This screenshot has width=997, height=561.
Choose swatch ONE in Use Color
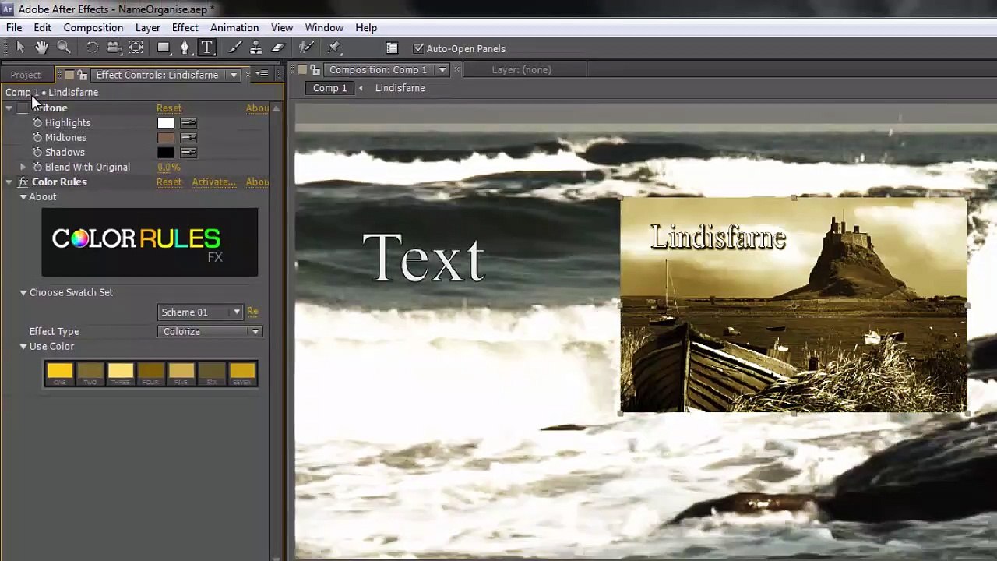click(59, 374)
